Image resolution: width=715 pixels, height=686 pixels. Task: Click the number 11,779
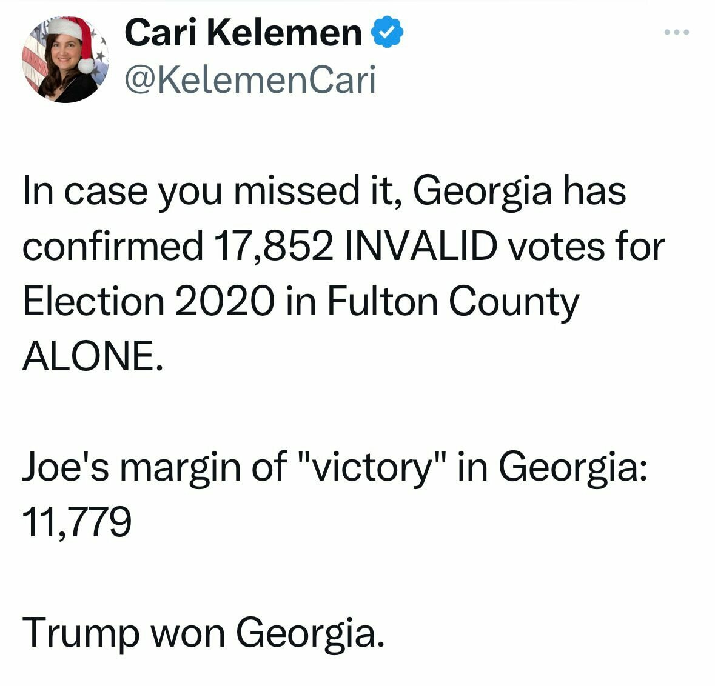76,521
